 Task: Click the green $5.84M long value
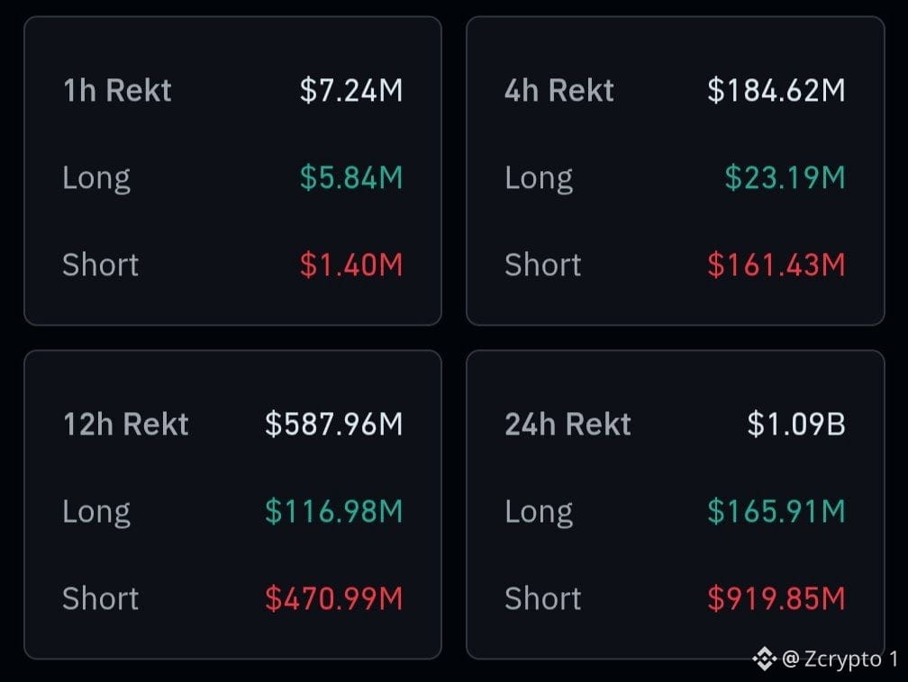pyautogui.click(x=351, y=177)
